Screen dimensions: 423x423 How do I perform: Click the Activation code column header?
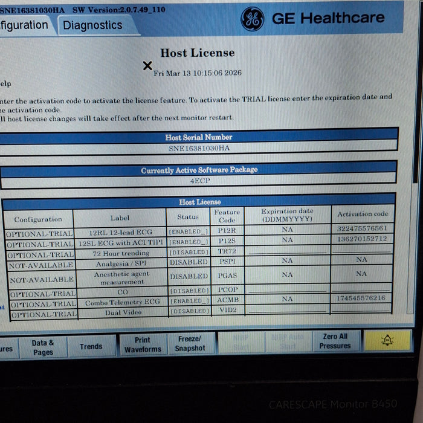[363, 214]
